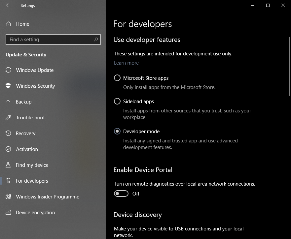Open the Learn more link
This screenshot has width=291, height=239.
(126, 63)
